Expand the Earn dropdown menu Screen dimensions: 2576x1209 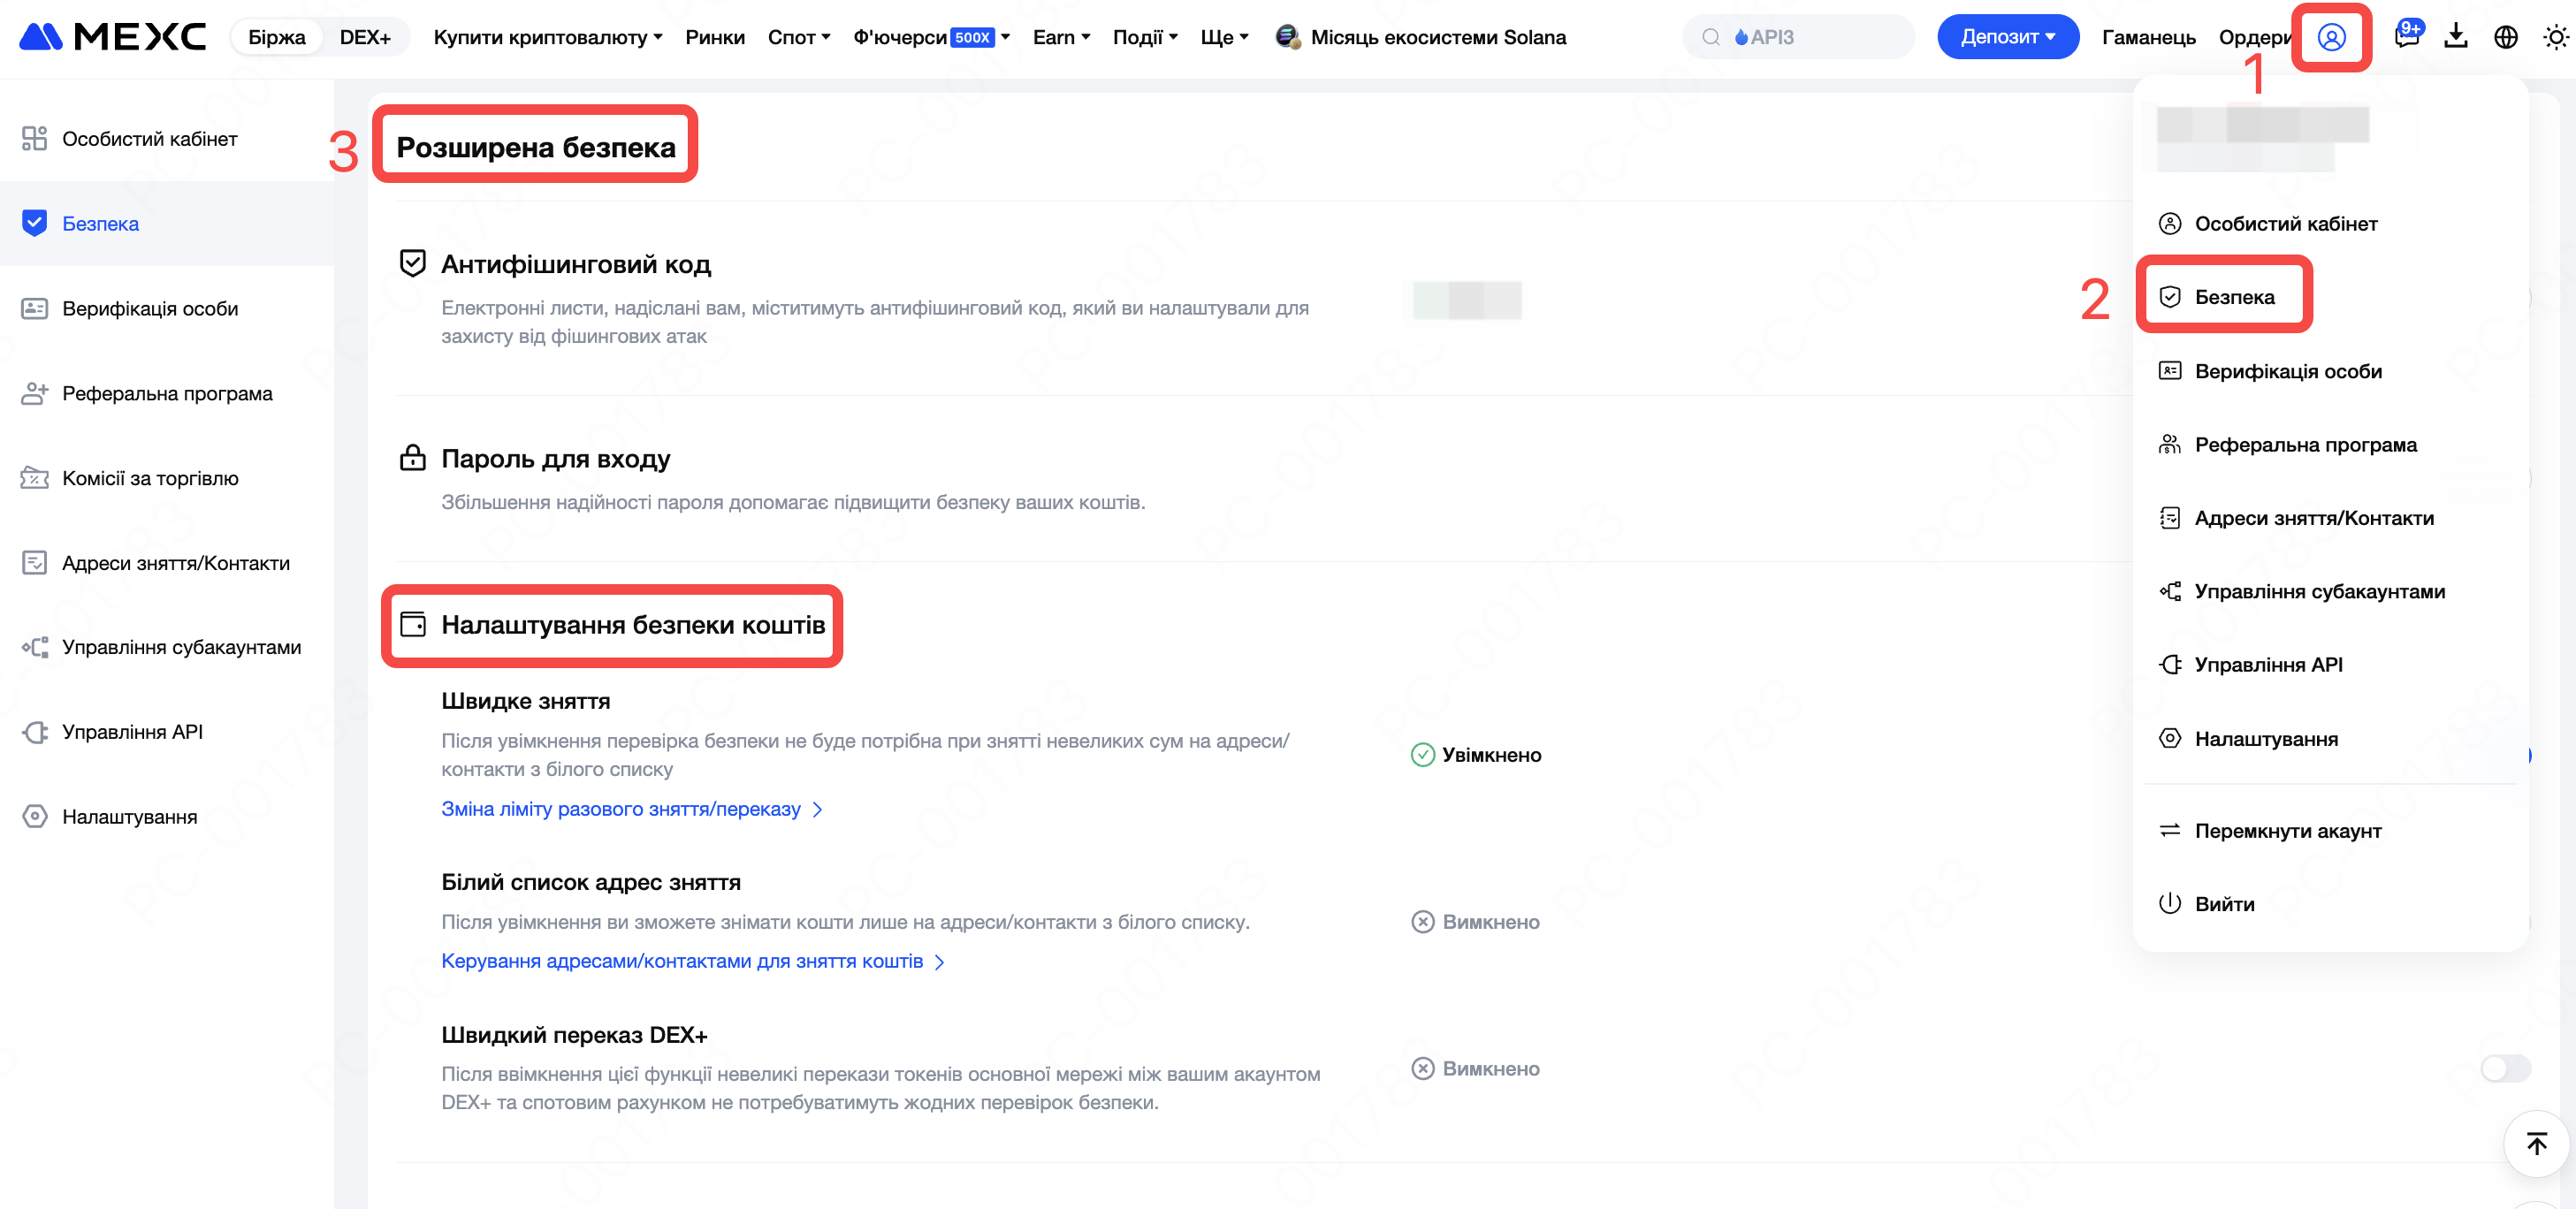(1061, 37)
